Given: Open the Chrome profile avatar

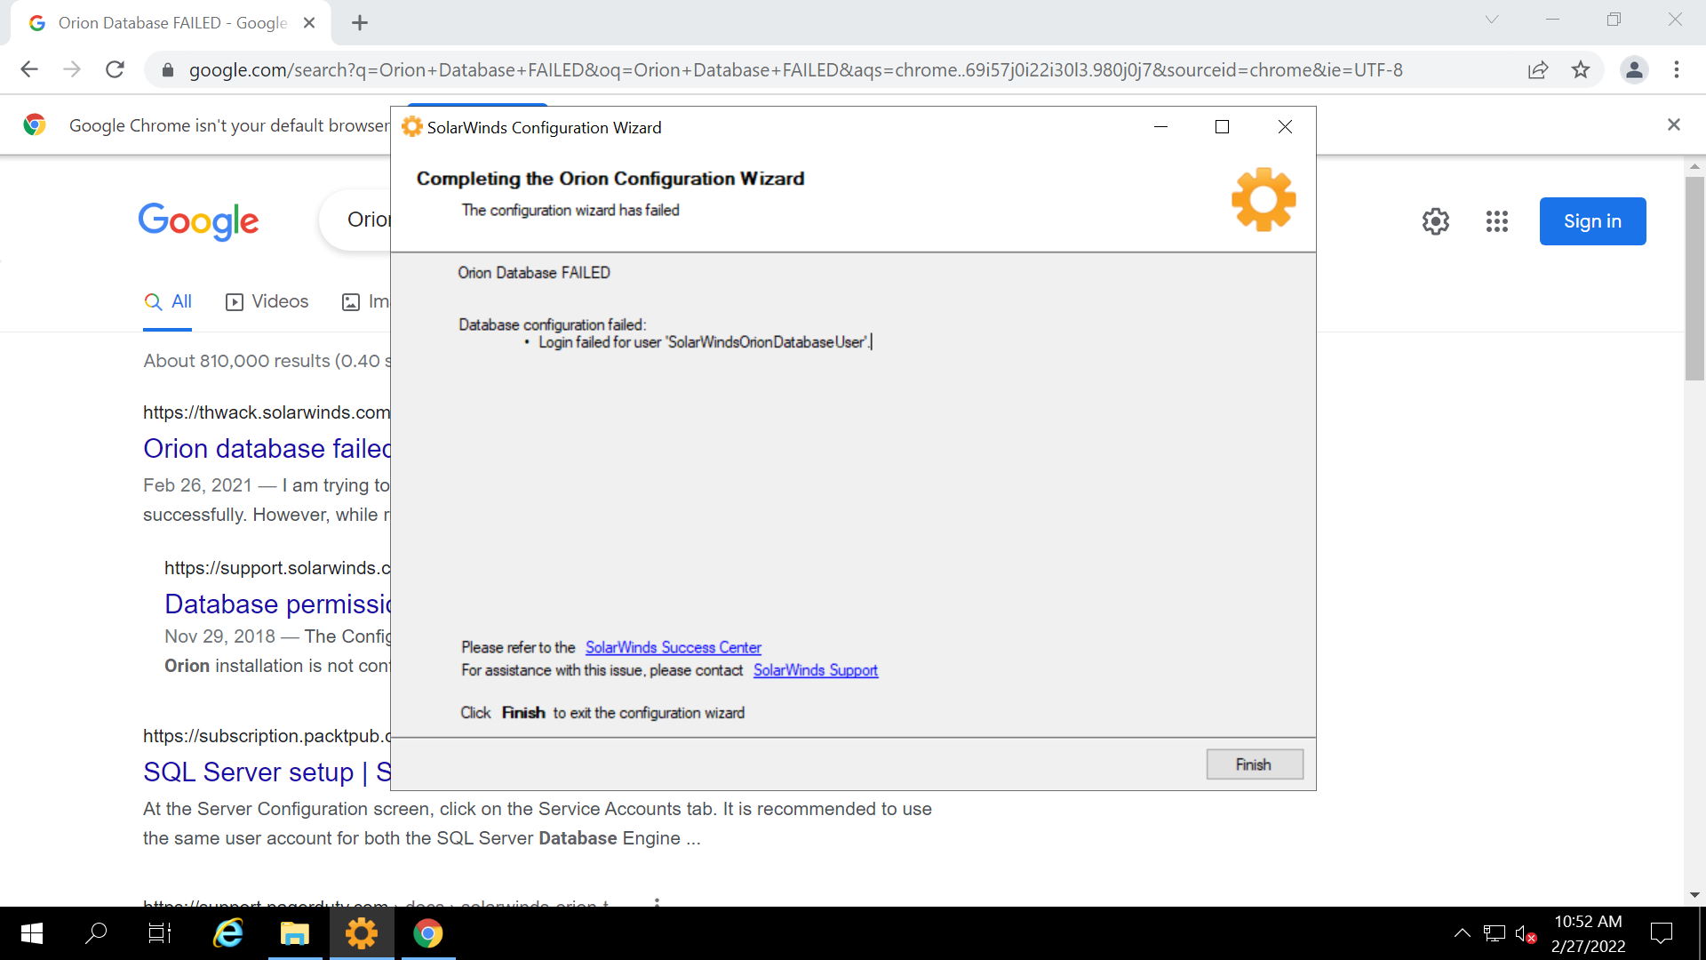Looking at the screenshot, I should click(x=1633, y=69).
